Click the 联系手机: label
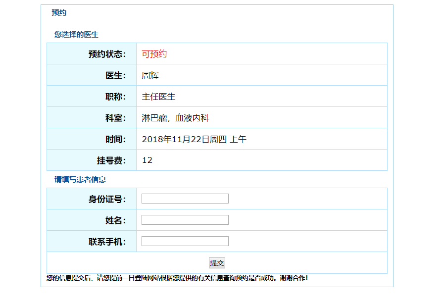The image size is (441, 306). pyautogui.click(x=107, y=242)
